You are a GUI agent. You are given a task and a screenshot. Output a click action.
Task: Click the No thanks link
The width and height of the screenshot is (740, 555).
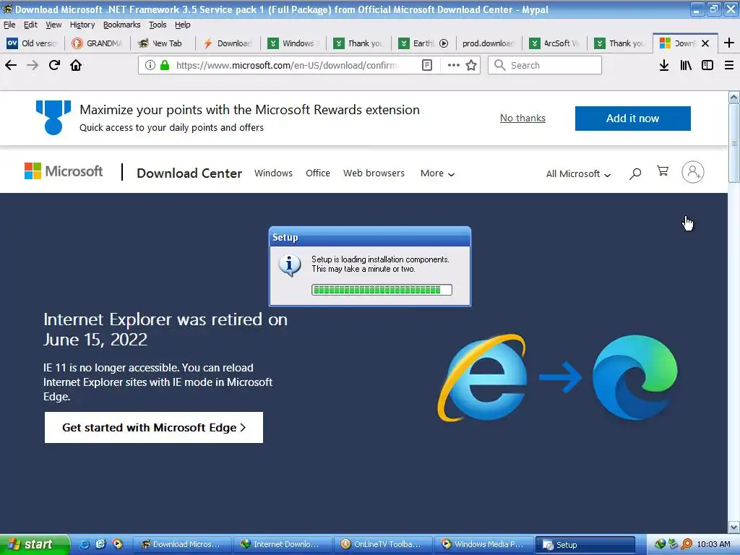pyautogui.click(x=522, y=118)
